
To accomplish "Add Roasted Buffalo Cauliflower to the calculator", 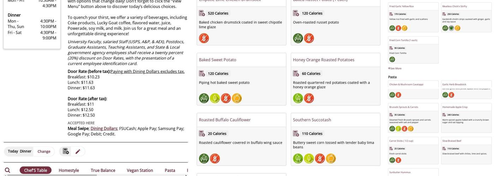I will pyautogui.click(x=202, y=134).
